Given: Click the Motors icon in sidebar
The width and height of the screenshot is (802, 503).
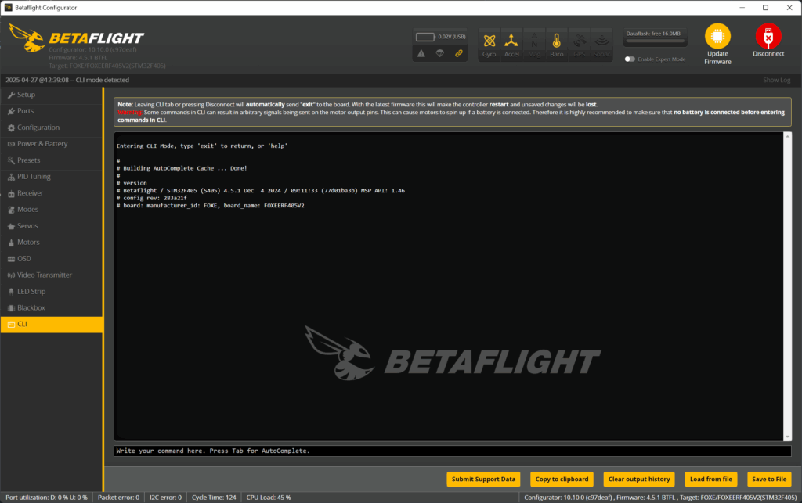Looking at the screenshot, I should pyautogui.click(x=11, y=243).
